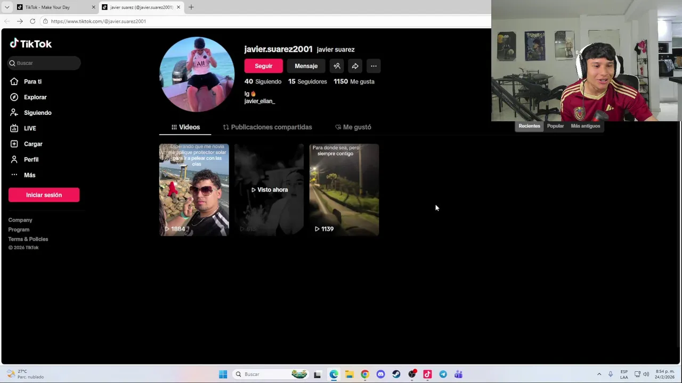Open Task View on the taskbar
The height and width of the screenshot is (383, 682).
318,374
